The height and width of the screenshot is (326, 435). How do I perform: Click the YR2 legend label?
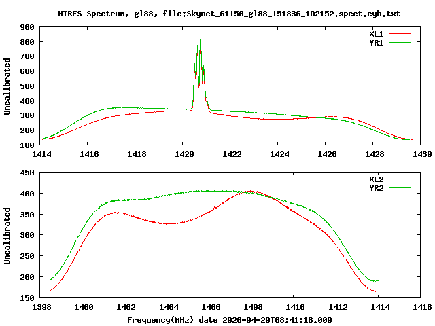[x=376, y=188]
